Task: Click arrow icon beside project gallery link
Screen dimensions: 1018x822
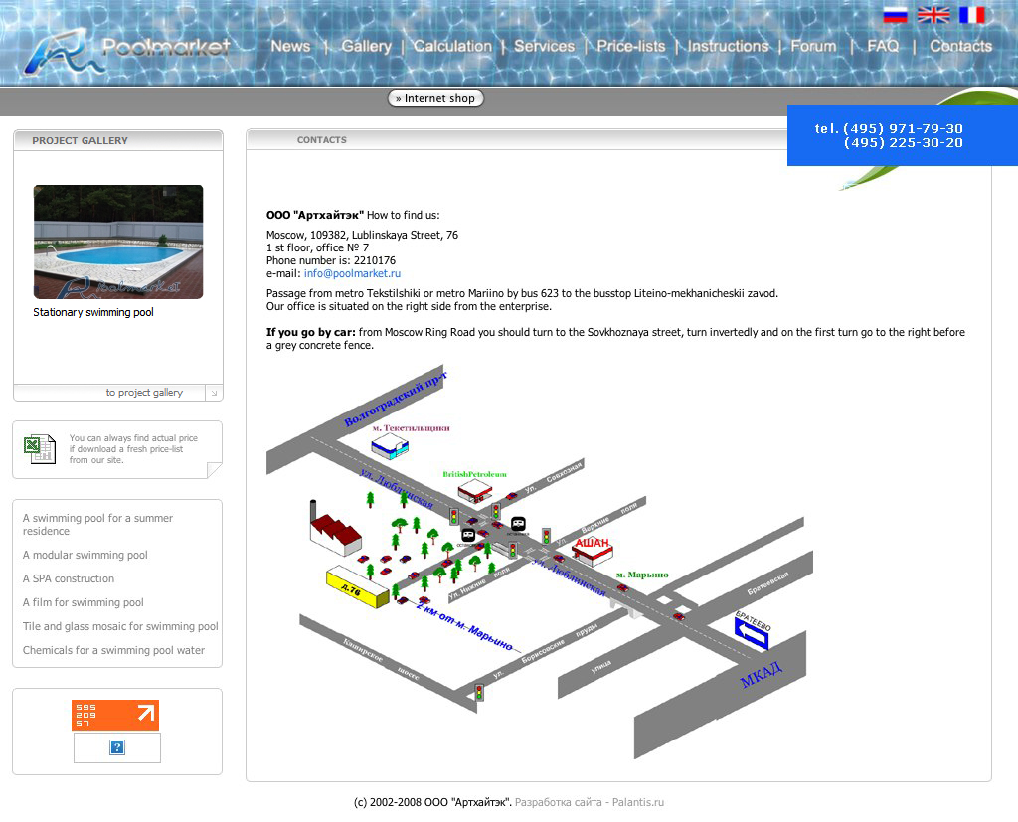Action: [x=213, y=394]
